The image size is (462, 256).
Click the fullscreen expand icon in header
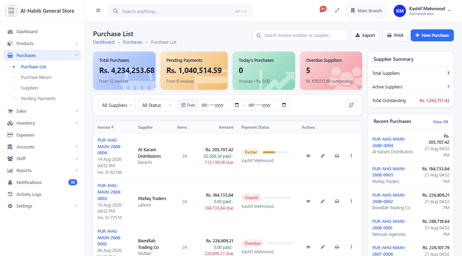pos(337,11)
